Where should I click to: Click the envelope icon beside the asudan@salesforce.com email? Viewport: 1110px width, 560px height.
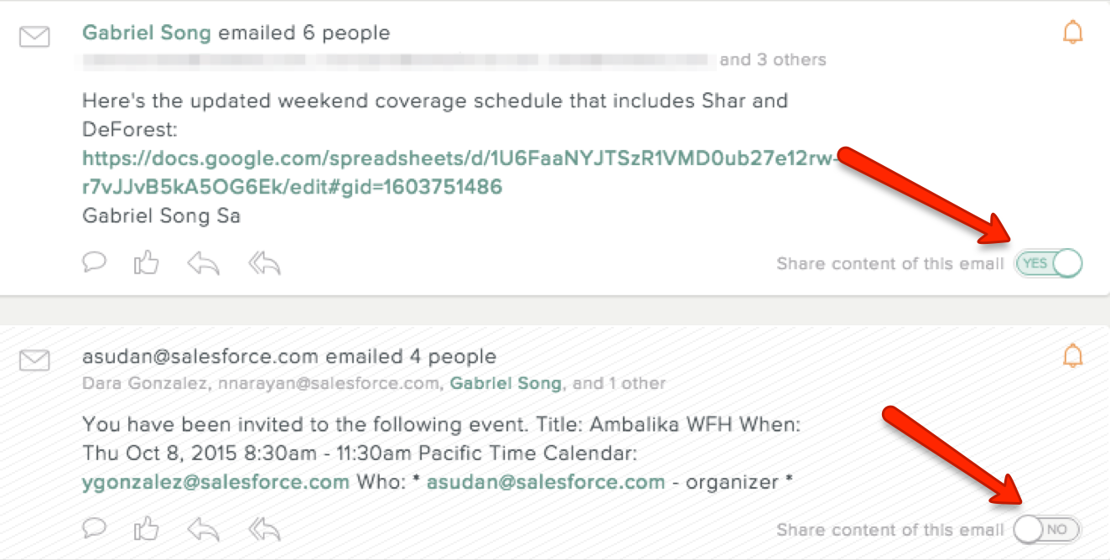click(34, 360)
